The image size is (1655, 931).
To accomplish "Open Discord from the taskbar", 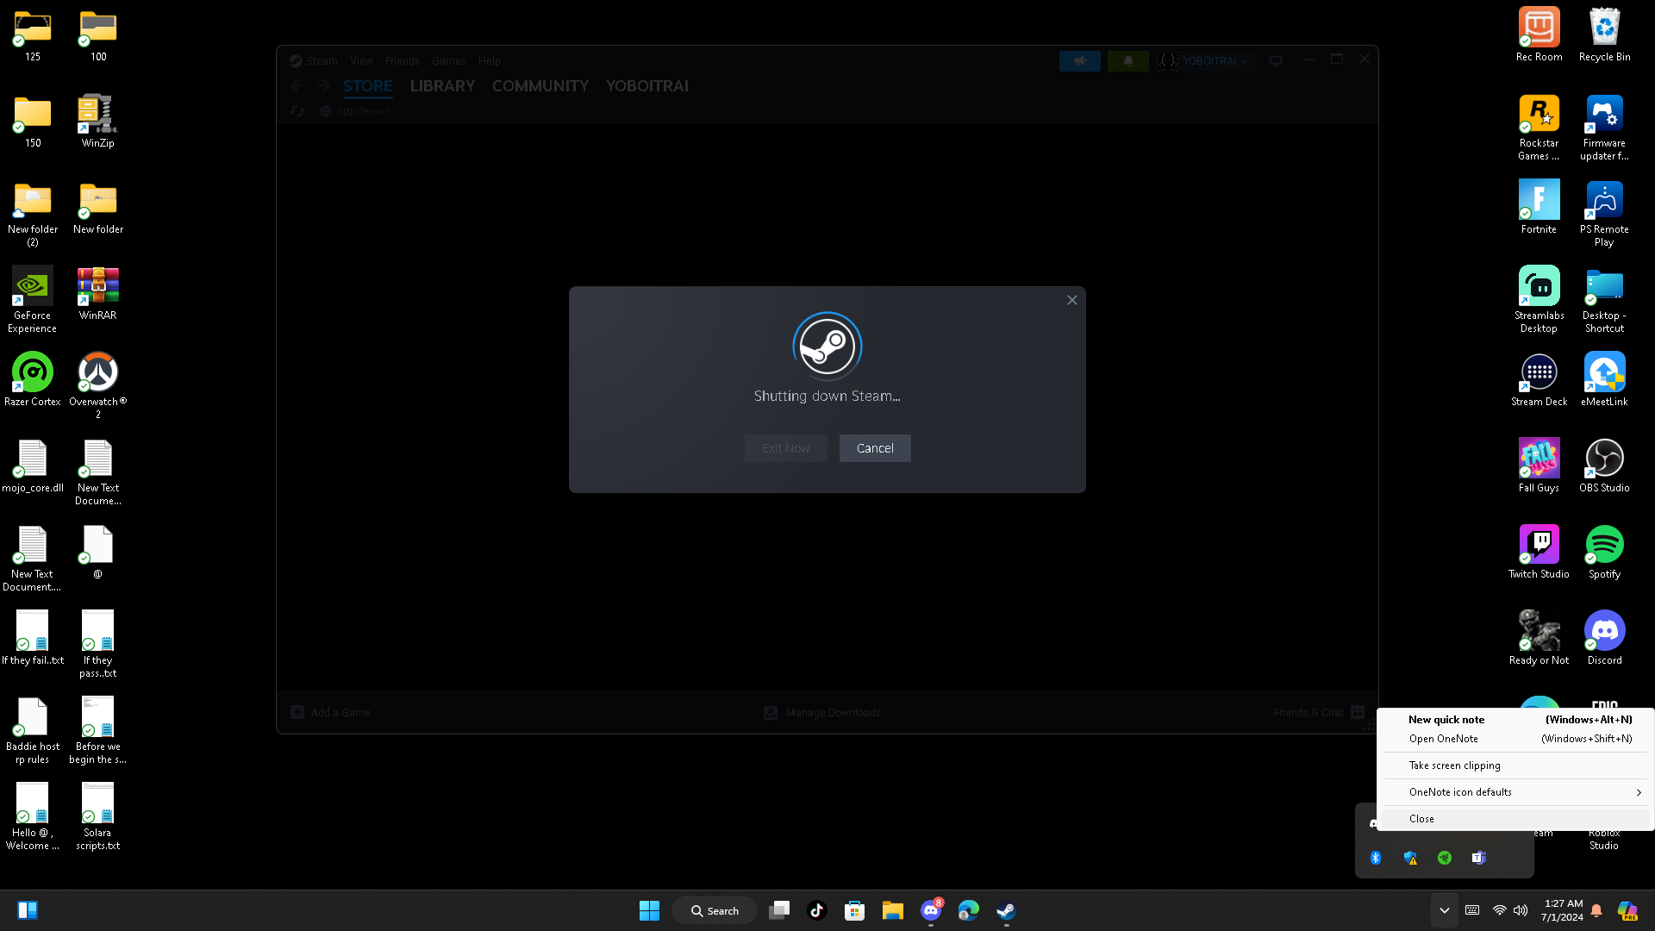I will 931,910.
